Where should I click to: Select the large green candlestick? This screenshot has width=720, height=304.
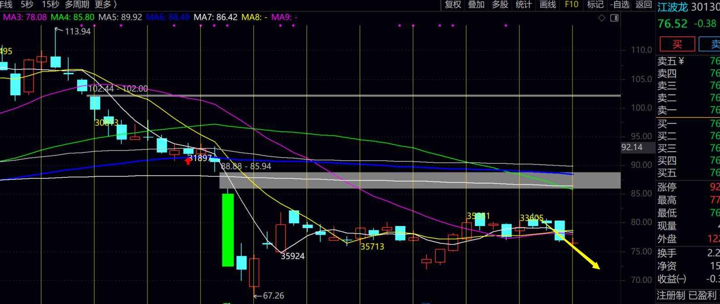tap(227, 230)
